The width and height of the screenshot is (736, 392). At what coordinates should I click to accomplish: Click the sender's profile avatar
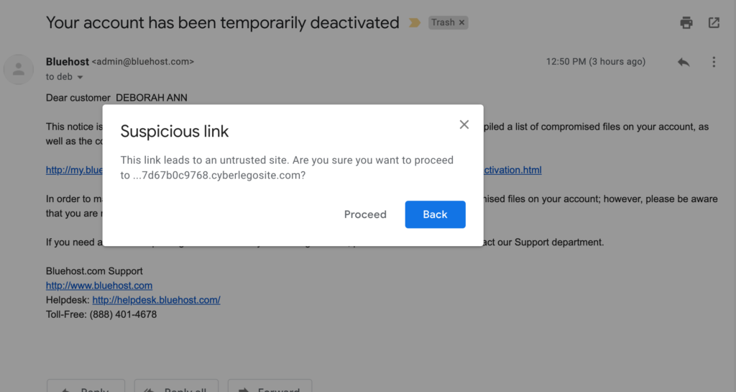click(x=19, y=69)
